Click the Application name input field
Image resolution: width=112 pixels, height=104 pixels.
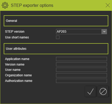tap(81, 59)
